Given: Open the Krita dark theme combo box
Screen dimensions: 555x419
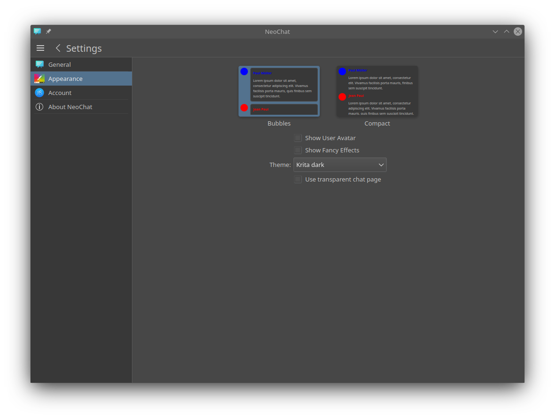Looking at the screenshot, I should (336, 165).
